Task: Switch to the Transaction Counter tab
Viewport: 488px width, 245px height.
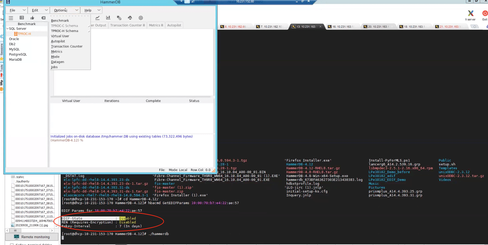Action: (x=128, y=25)
